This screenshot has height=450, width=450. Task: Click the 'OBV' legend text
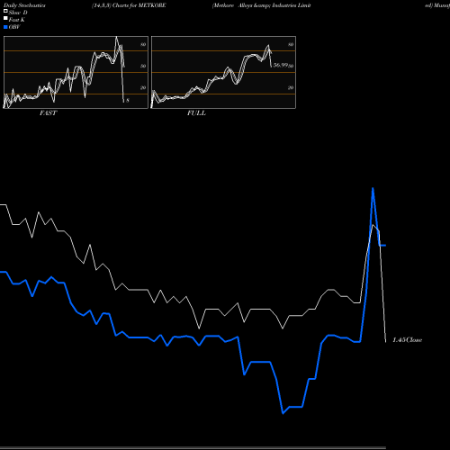coord(14,27)
